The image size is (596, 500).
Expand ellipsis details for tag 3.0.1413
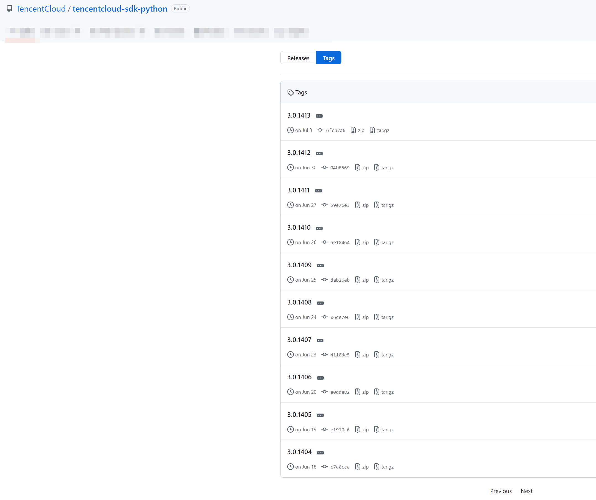tap(319, 116)
